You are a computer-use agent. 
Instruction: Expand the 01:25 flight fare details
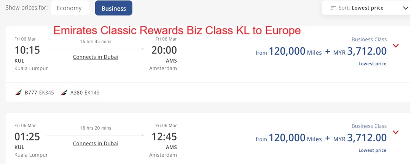click(396, 132)
